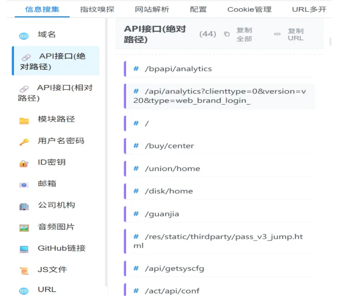
Task: Click the key icon for 用户名密码
Action: [x=24, y=142]
